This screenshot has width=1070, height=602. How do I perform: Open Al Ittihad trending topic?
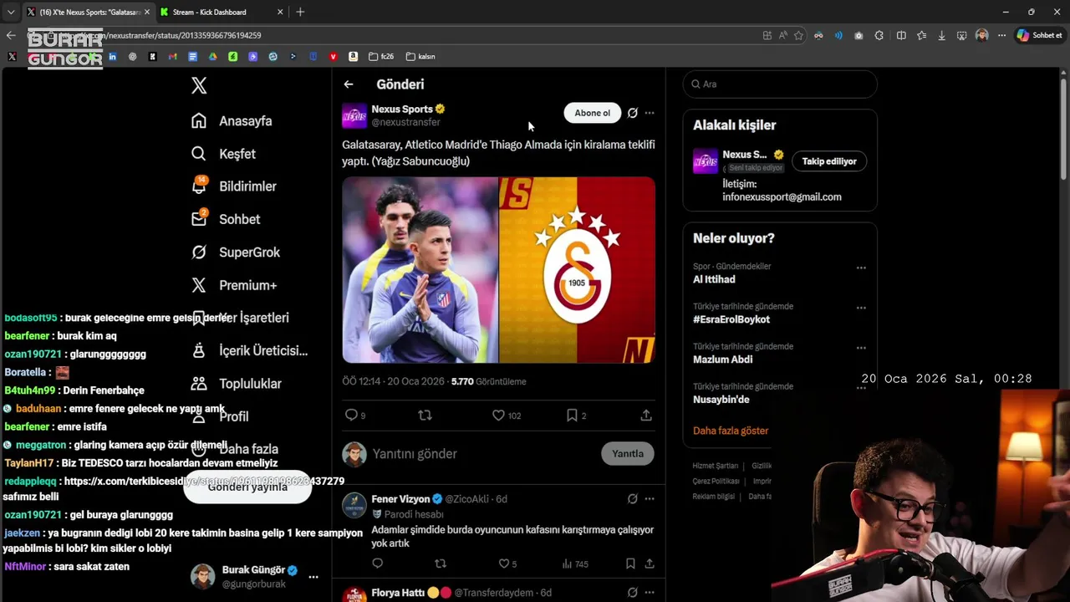714,279
